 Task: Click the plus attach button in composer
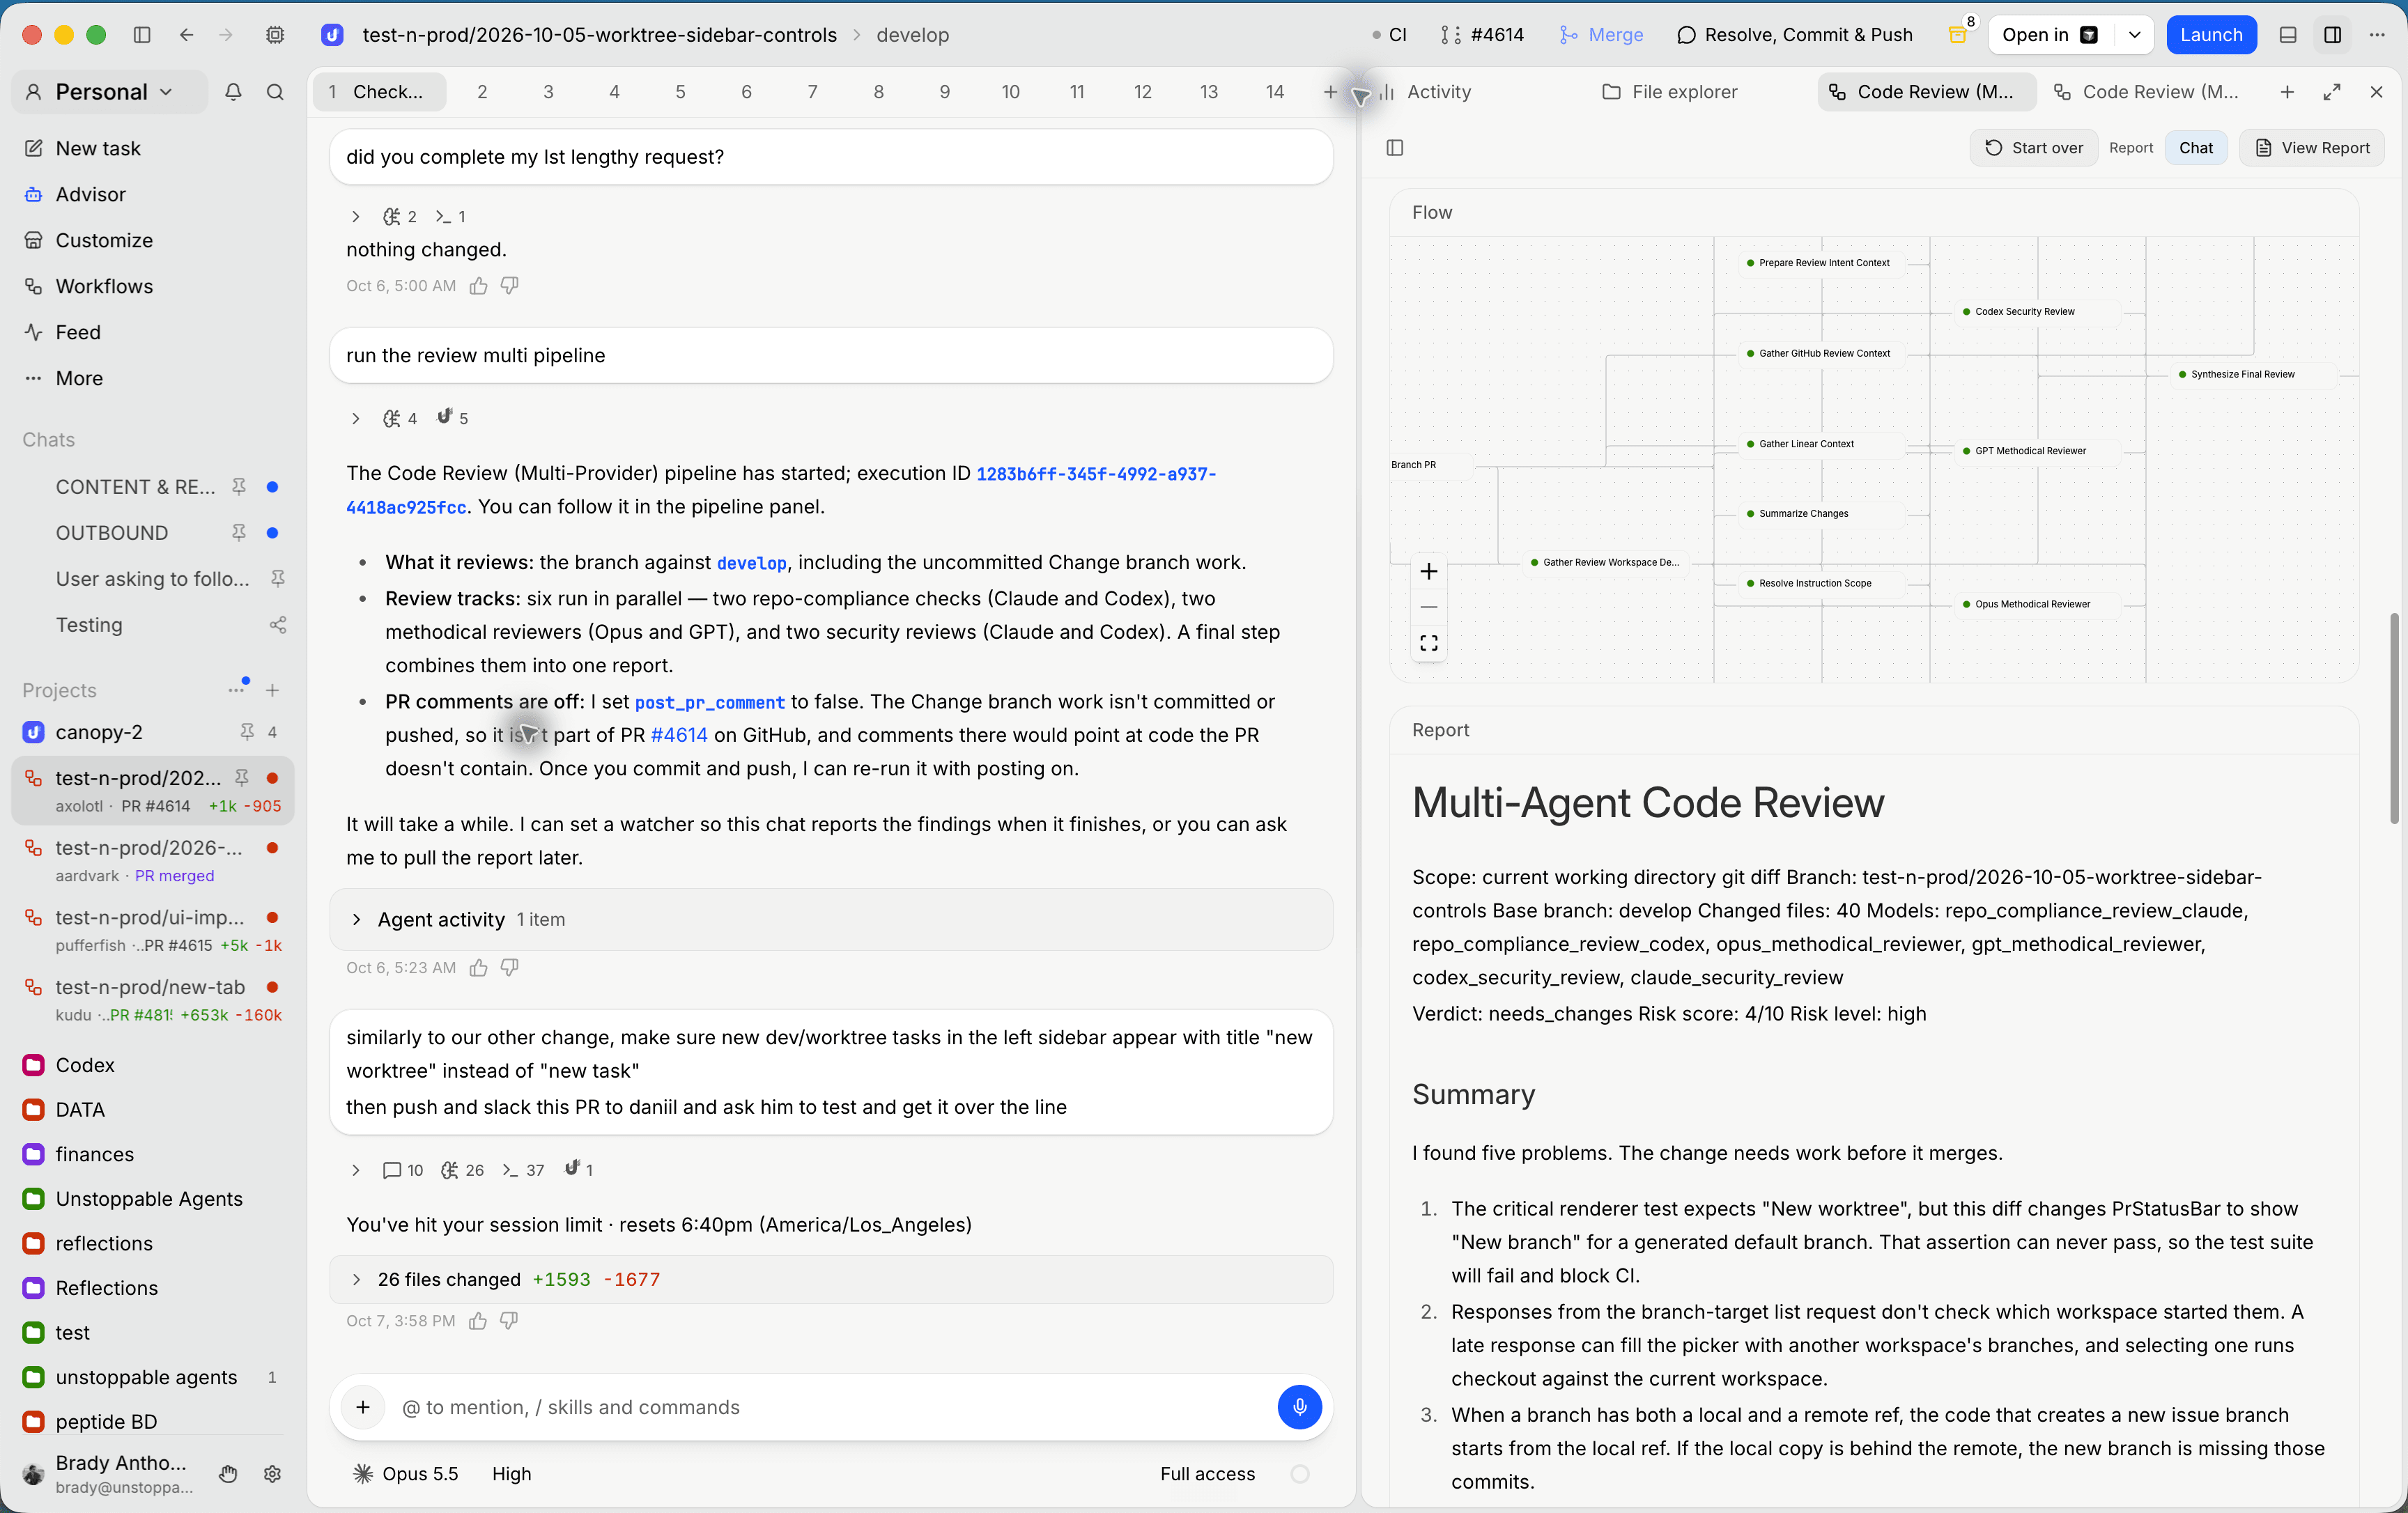click(363, 1407)
